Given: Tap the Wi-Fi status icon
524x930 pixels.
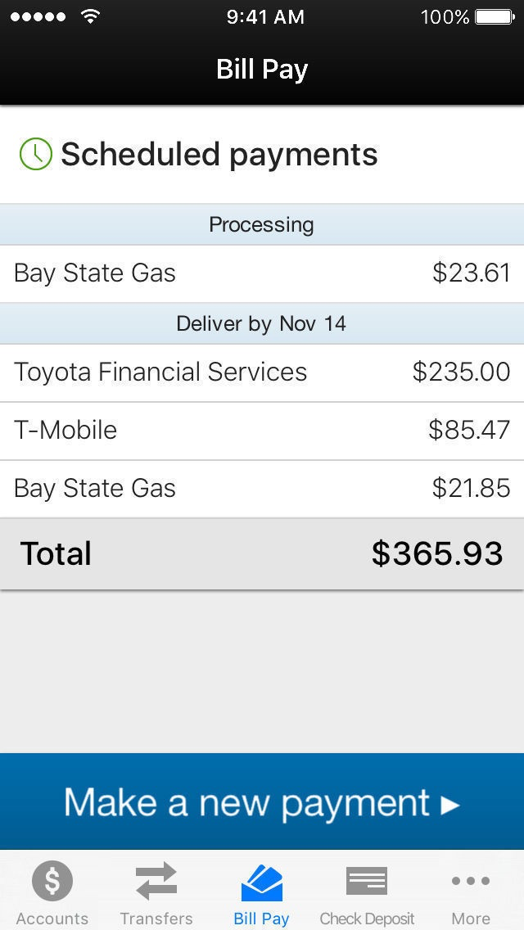Looking at the screenshot, I should pyautogui.click(x=90, y=16).
